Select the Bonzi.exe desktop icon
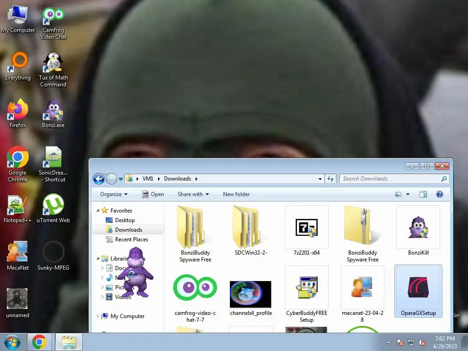468x351 pixels. pyautogui.click(x=53, y=113)
